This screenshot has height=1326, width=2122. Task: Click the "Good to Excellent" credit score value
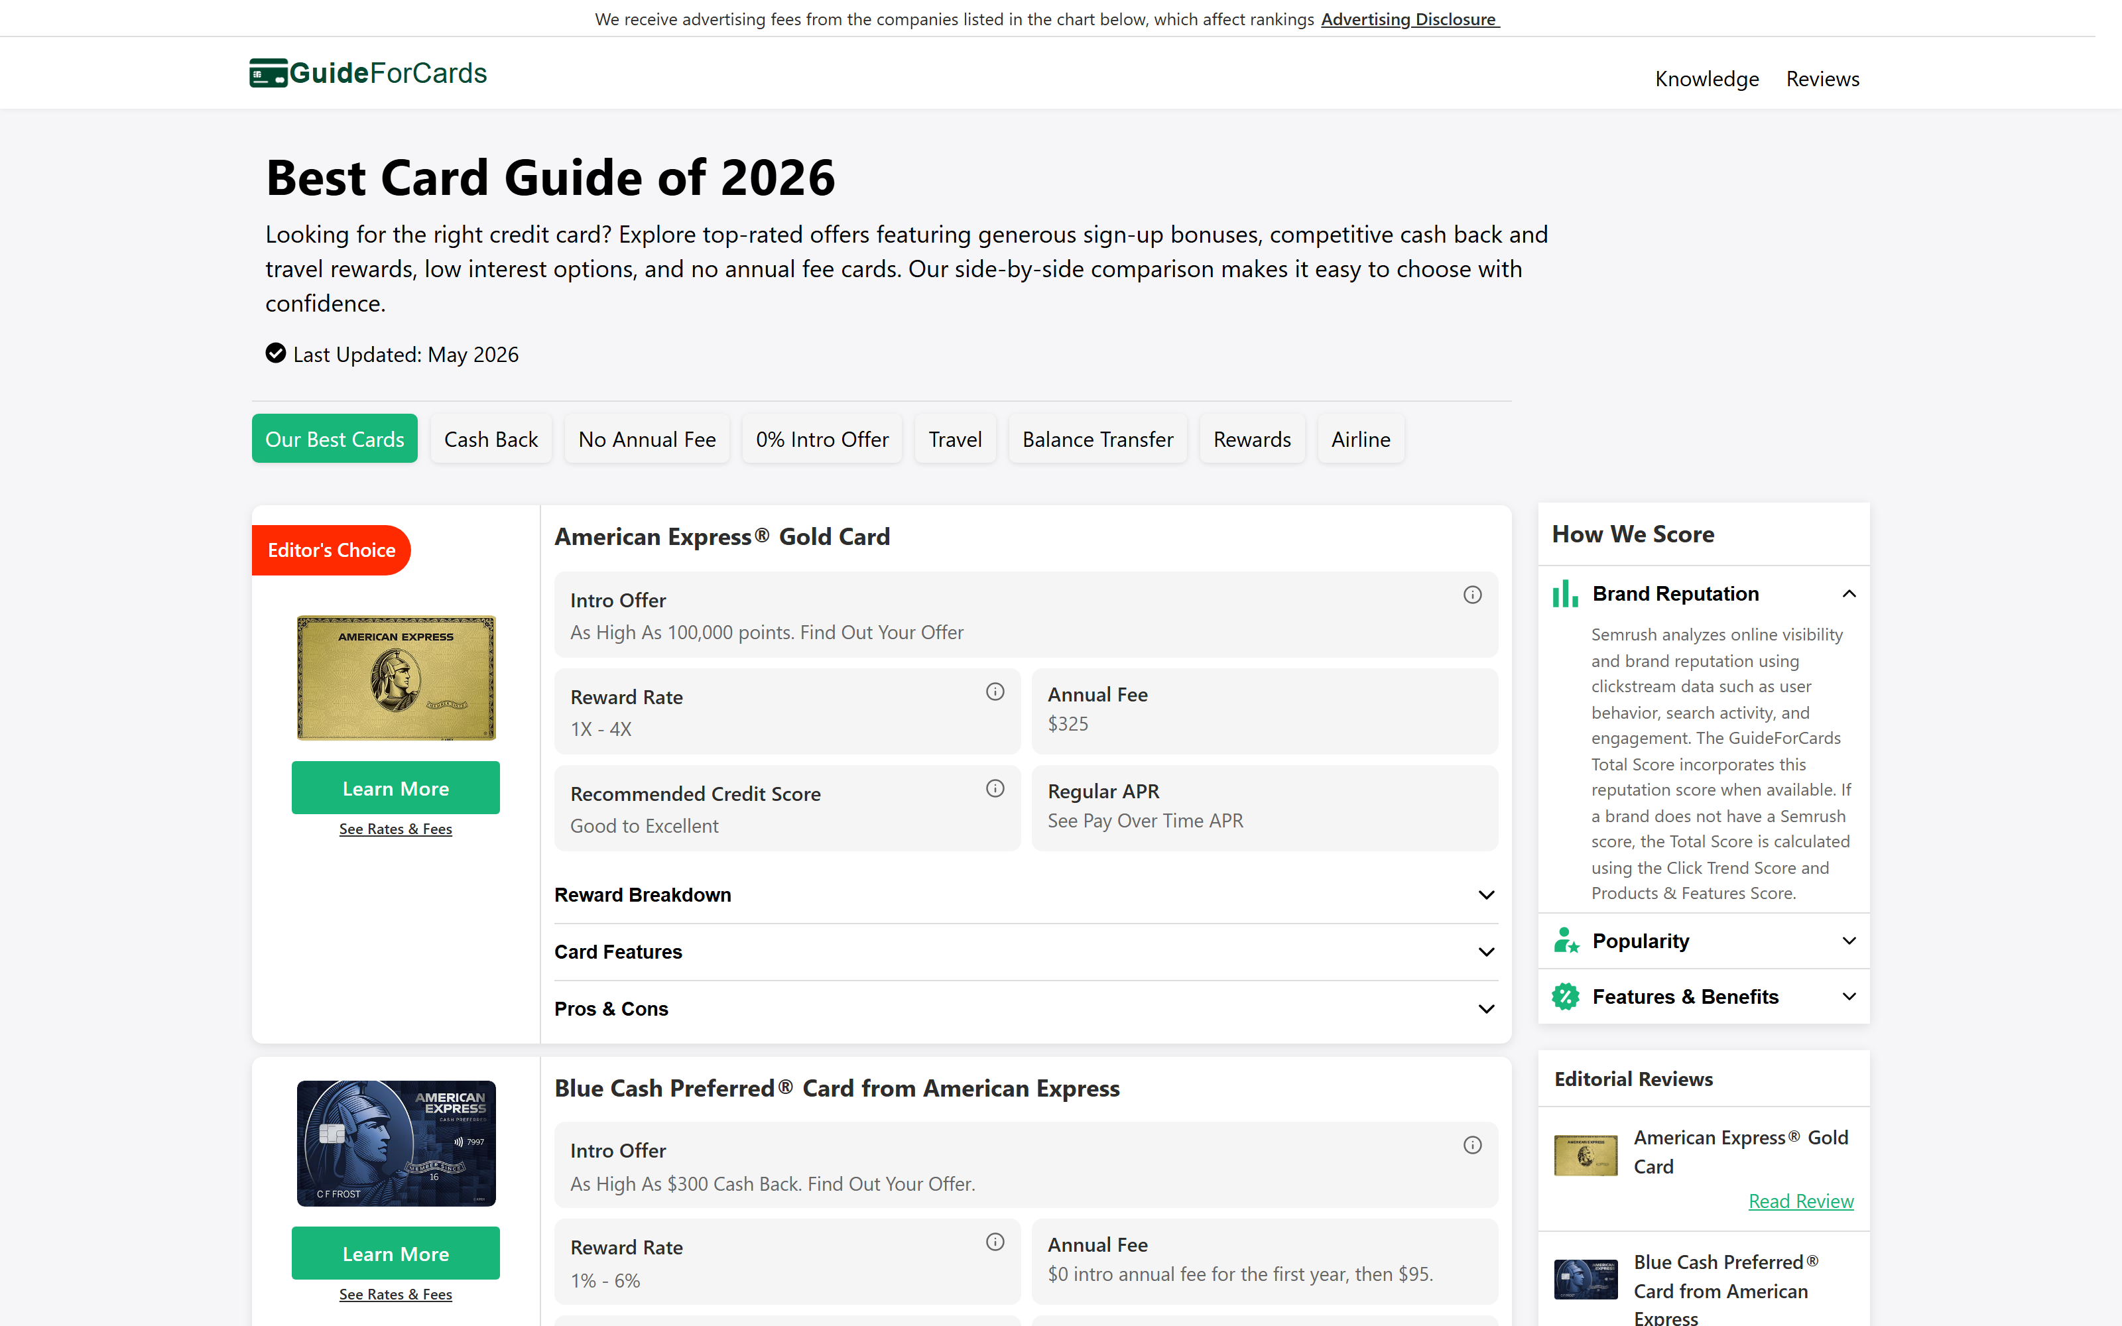pos(645,826)
